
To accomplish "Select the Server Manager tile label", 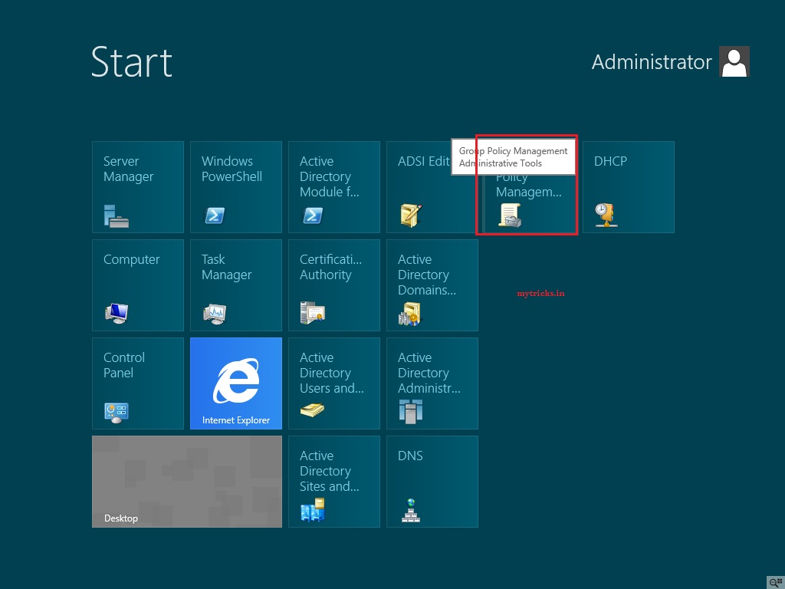I will pos(128,169).
